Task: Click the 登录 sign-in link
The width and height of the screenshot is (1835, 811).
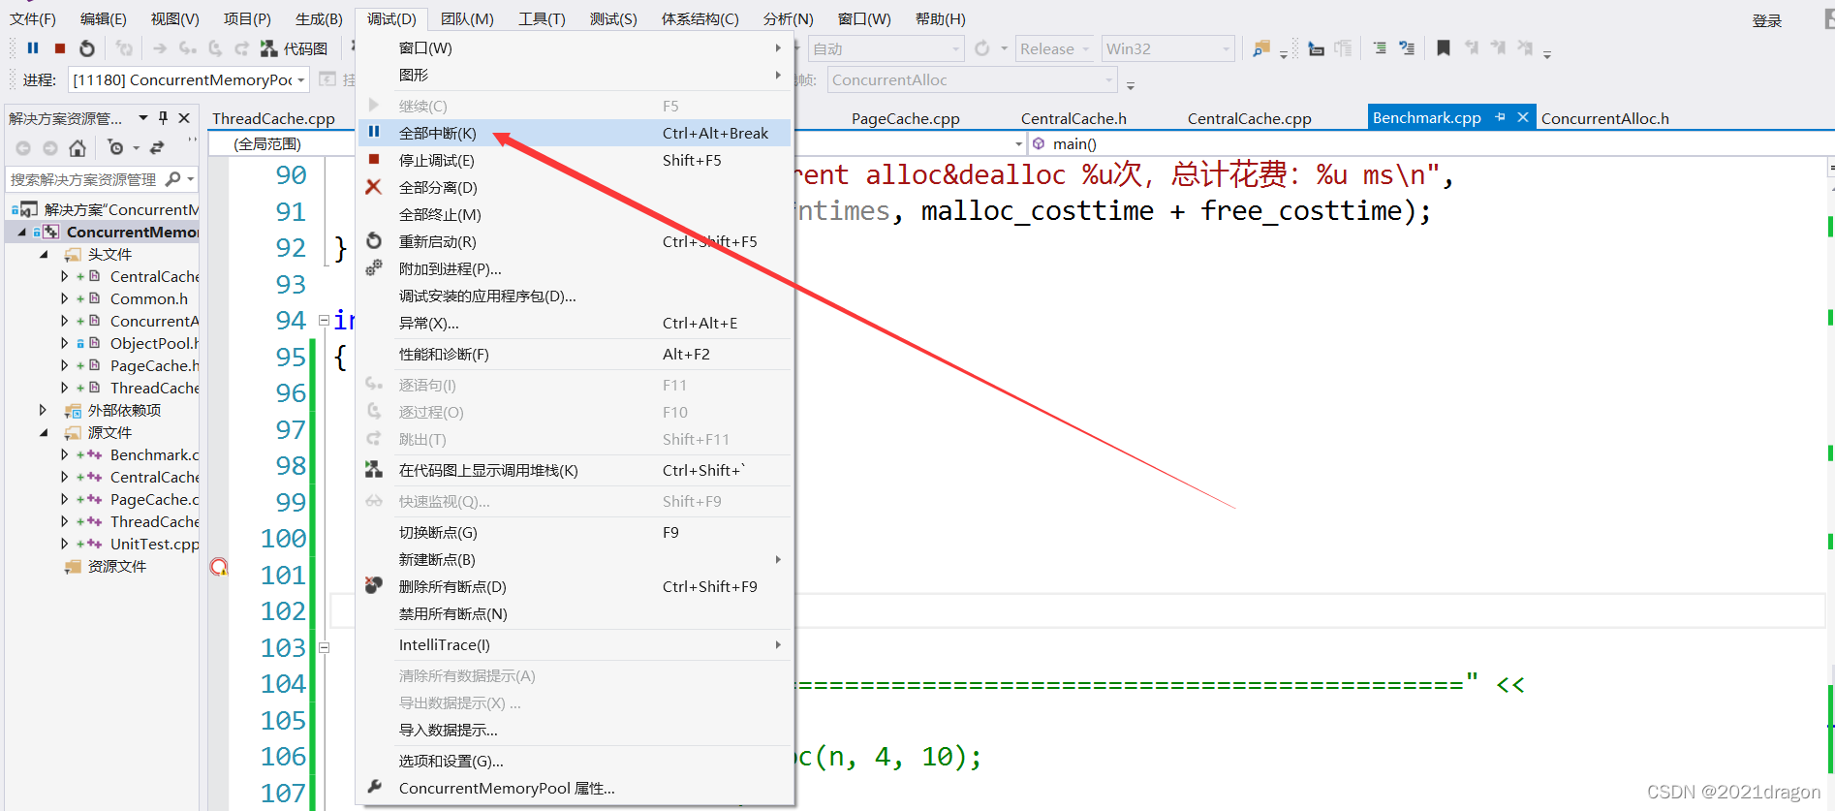Action: (x=1766, y=20)
